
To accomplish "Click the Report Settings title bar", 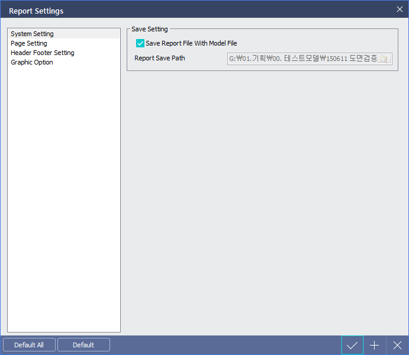I will point(178,10).
